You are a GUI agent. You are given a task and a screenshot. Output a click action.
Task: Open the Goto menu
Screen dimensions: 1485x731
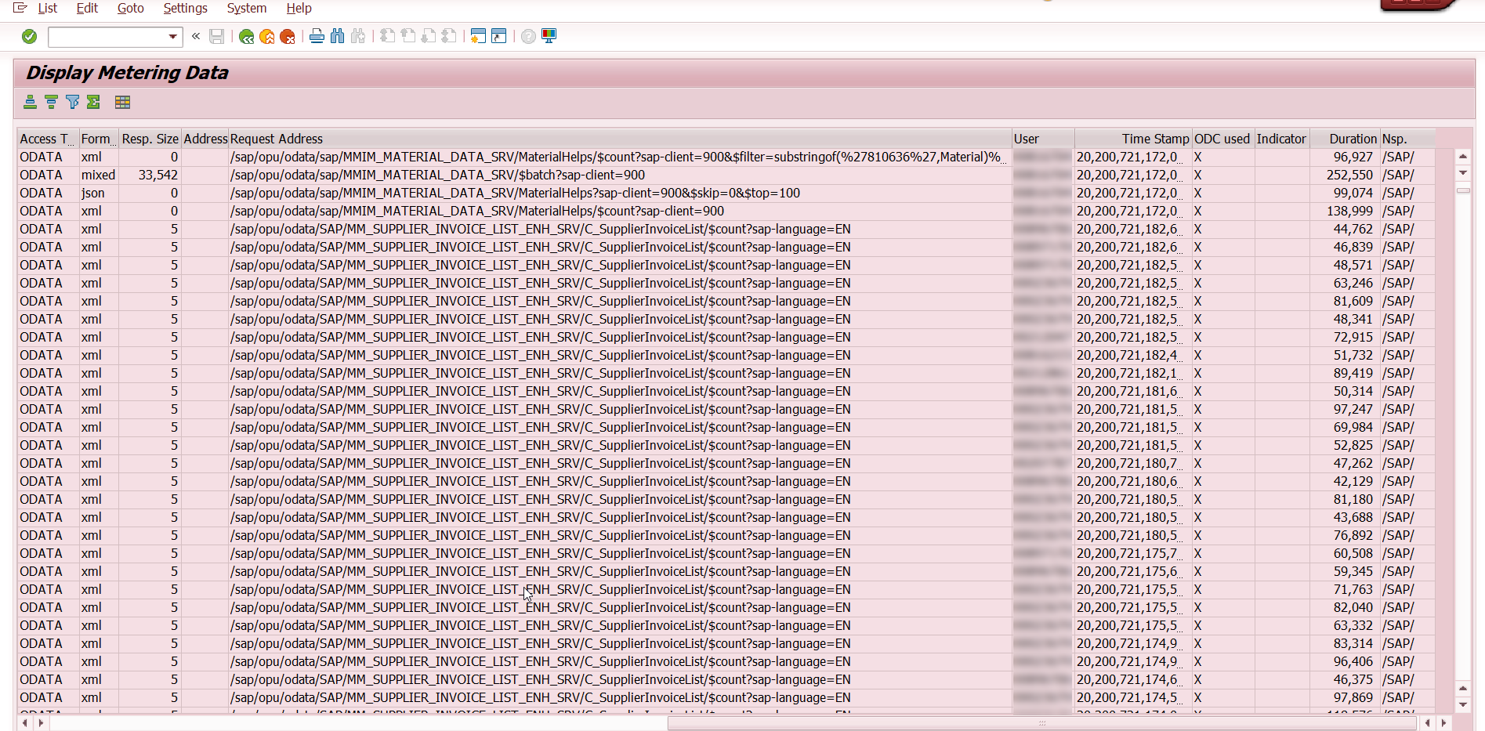130,9
